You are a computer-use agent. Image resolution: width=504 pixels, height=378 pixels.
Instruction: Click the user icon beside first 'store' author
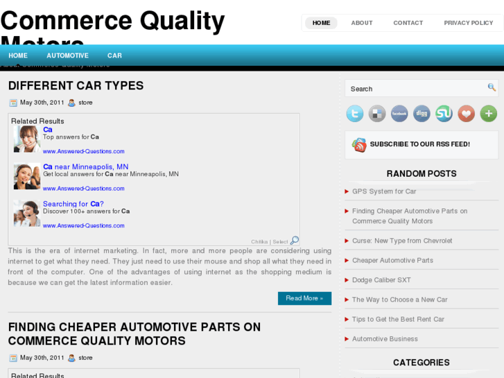click(x=71, y=103)
